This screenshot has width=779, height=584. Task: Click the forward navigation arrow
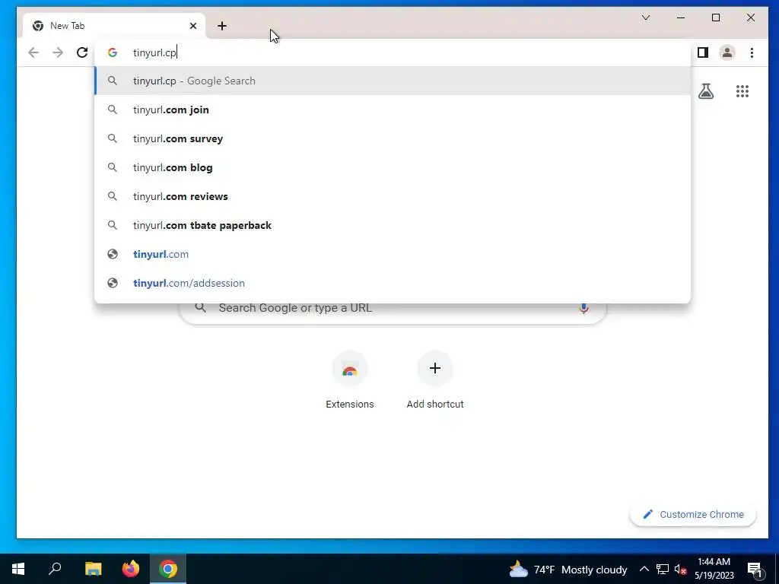point(58,52)
